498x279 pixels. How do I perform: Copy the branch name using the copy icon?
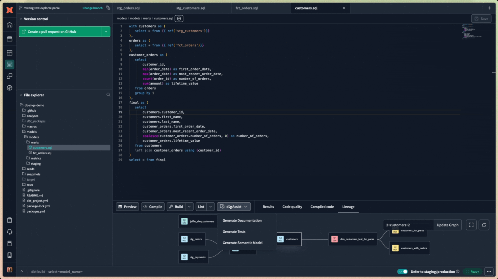108,8
